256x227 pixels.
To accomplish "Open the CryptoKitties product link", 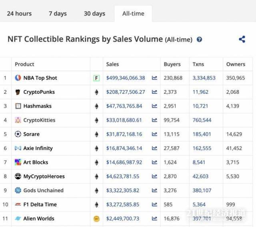I will pyautogui.click(x=39, y=120).
